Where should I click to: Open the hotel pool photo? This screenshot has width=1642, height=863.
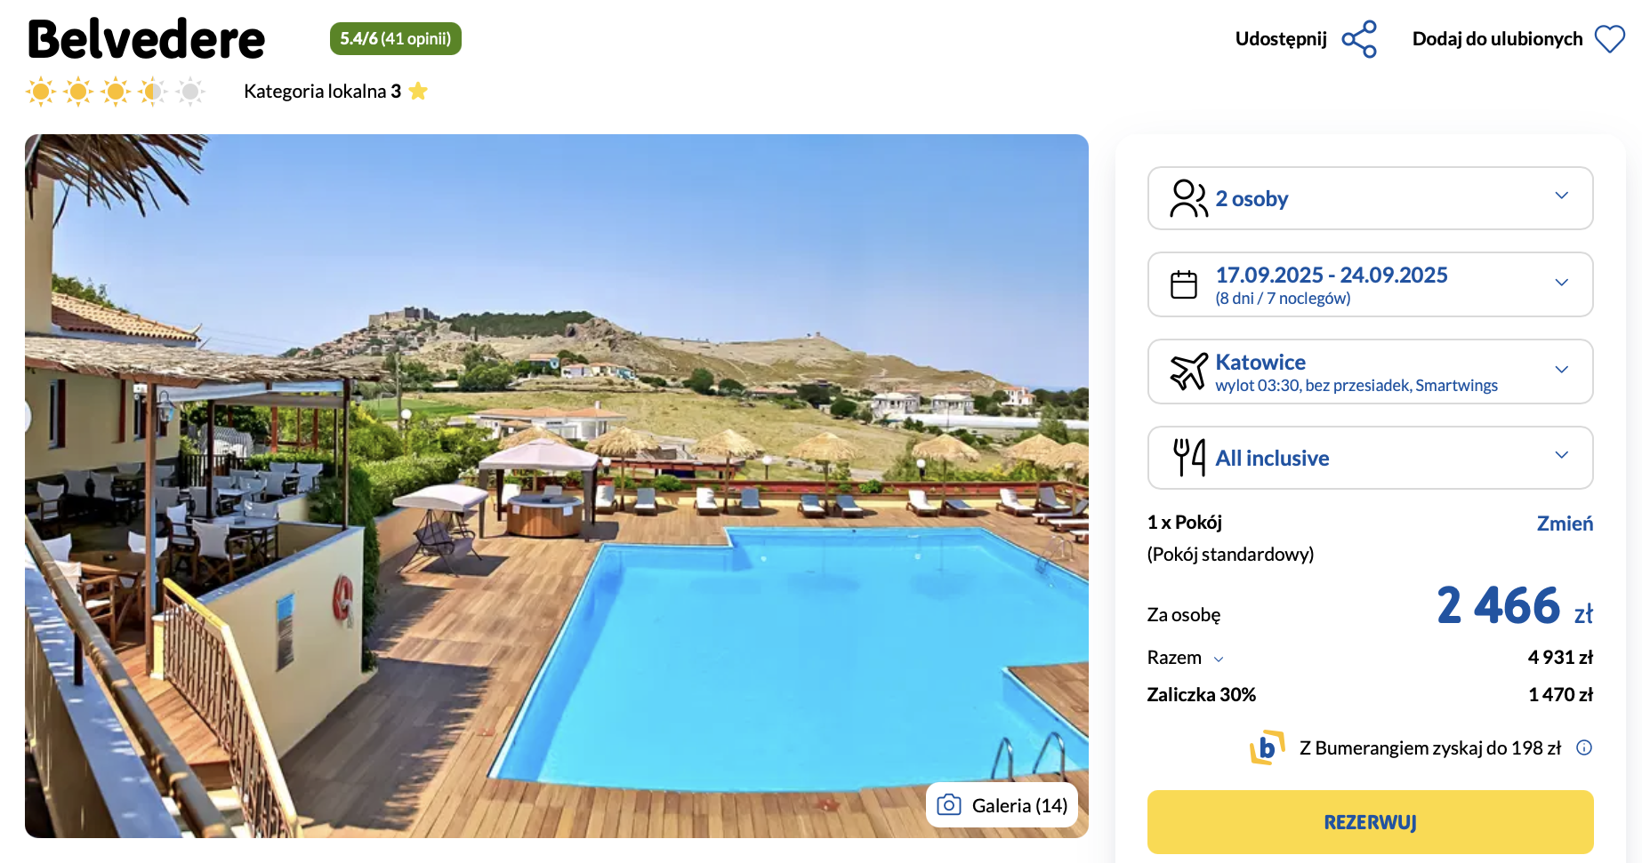click(556, 485)
